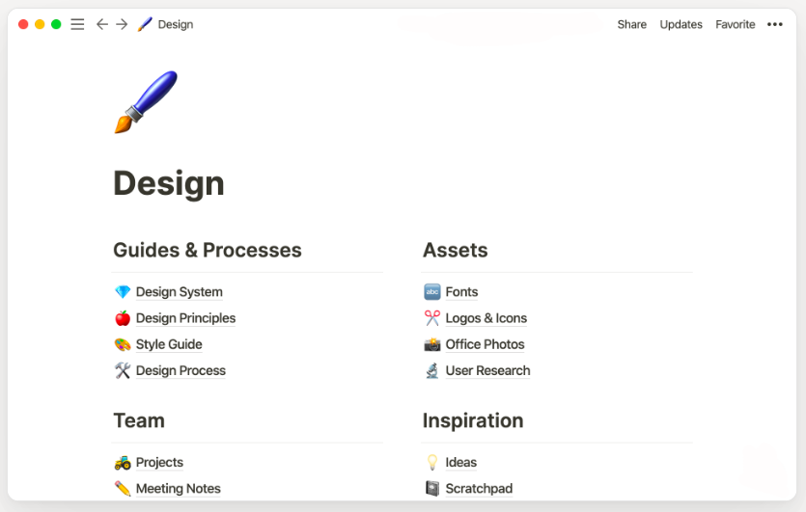The height and width of the screenshot is (512, 806).
Task: Mark the page as Favorite
Action: [736, 24]
